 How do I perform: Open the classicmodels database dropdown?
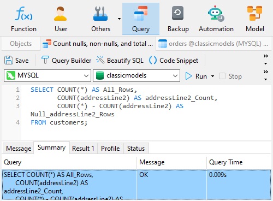point(136,75)
